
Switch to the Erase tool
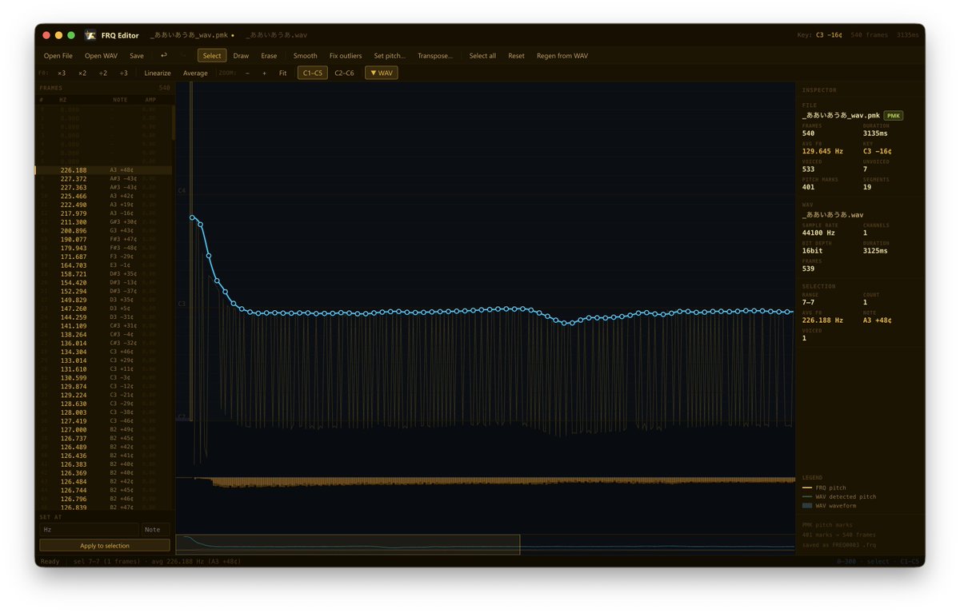pos(269,56)
